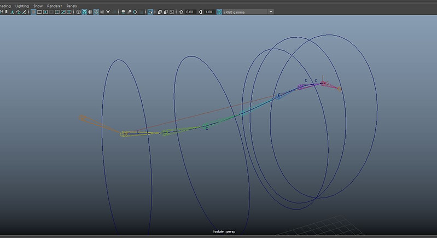
Task: Open the Panels menu
Action: [x=72, y=6]
